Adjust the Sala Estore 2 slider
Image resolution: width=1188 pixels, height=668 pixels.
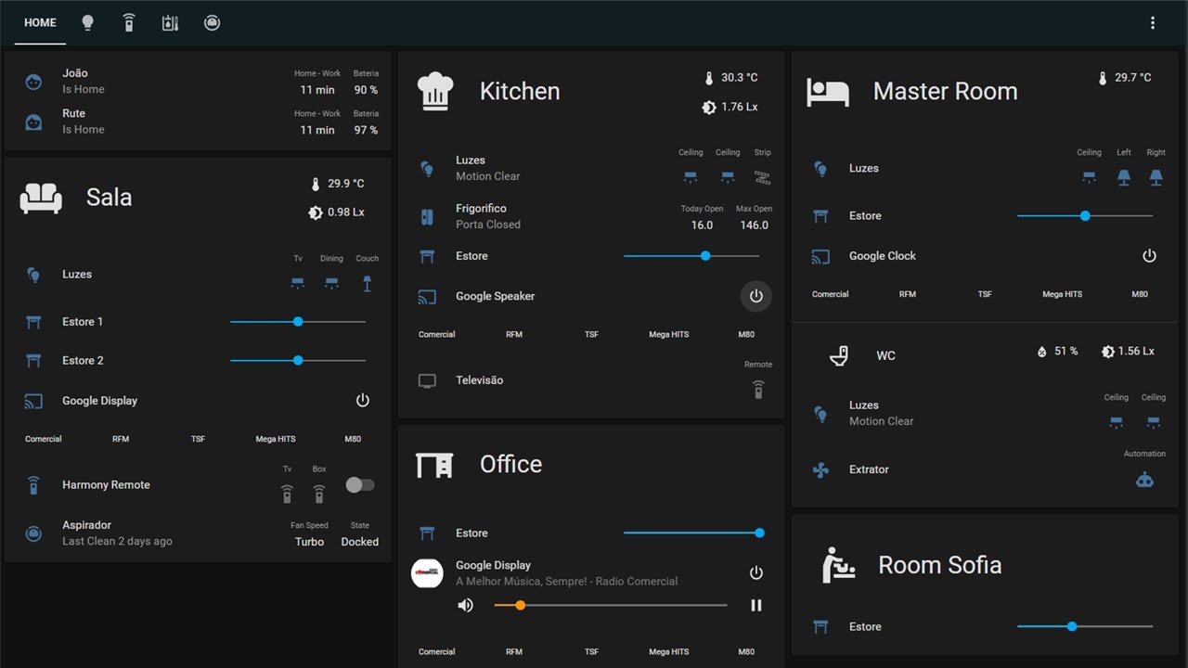pos(298,361)
